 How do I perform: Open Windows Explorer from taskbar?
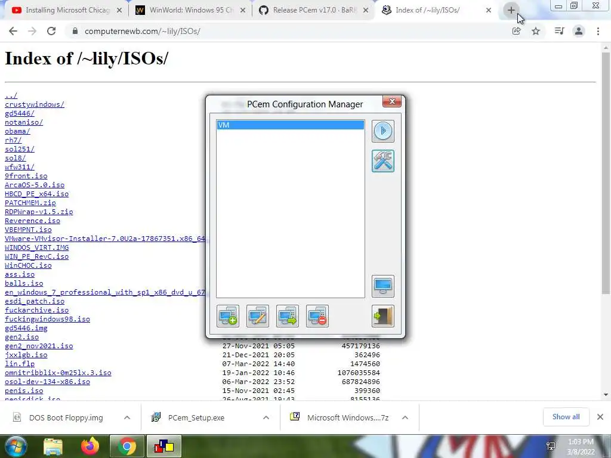tap(53, 447)
